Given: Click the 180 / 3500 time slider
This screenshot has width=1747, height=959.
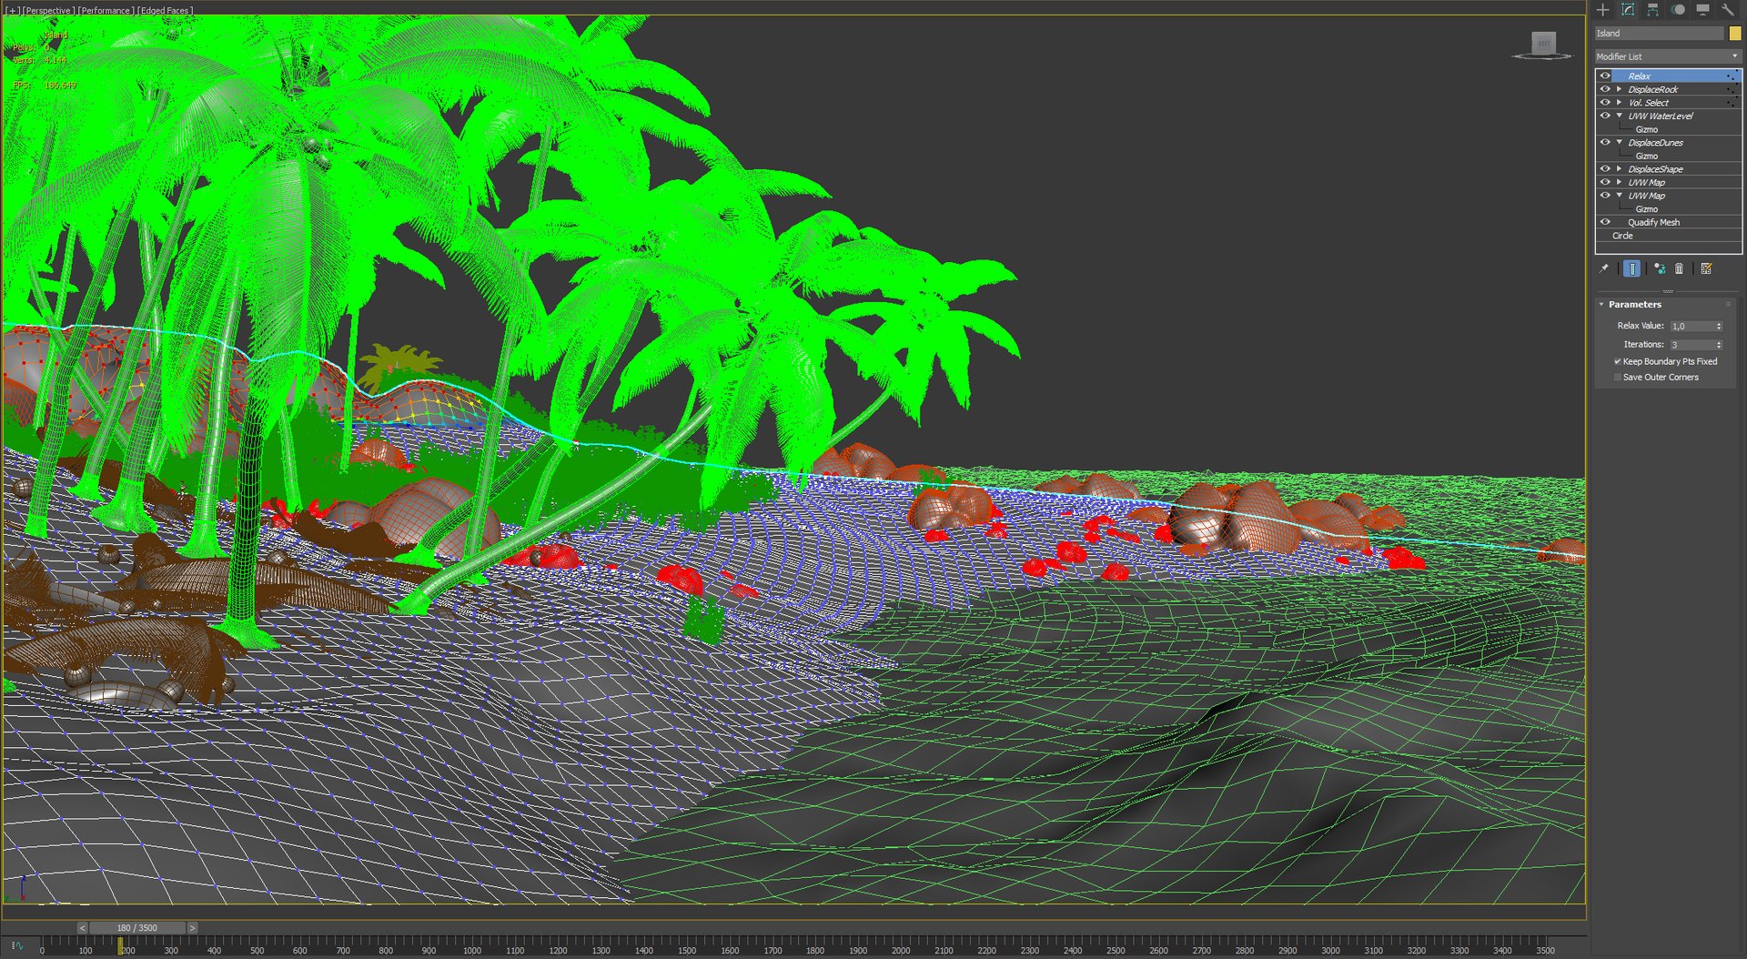Looking at the screenshot, I should tap(136, 928).
